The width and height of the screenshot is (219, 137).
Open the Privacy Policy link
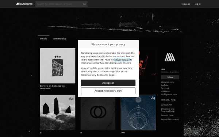pyautogui.click(x=122, y=60)
